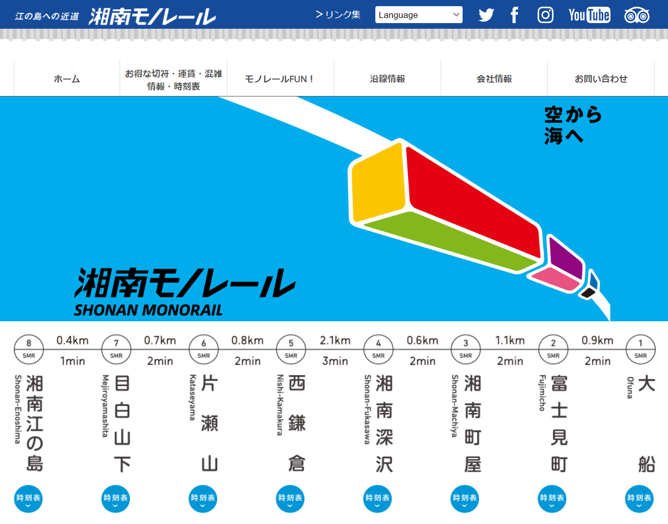The height and width of the screenshot is (524, 668).
Task: Click the 0.9km 2min segment label
Action: pyautogui.click(x=597, y=351)
